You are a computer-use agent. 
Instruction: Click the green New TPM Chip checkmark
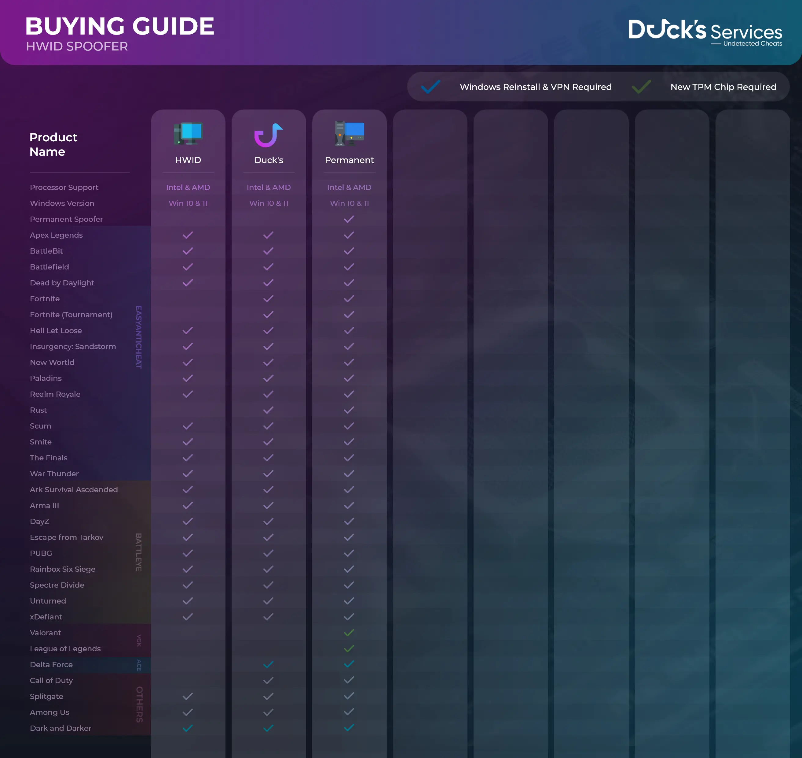641,87
